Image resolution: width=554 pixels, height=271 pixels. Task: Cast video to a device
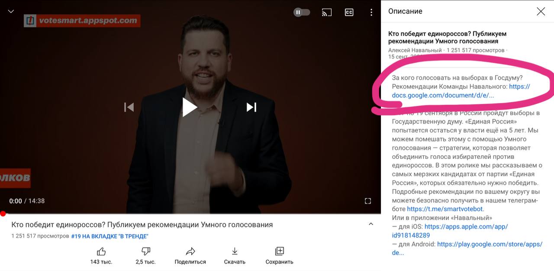point(327,12)
